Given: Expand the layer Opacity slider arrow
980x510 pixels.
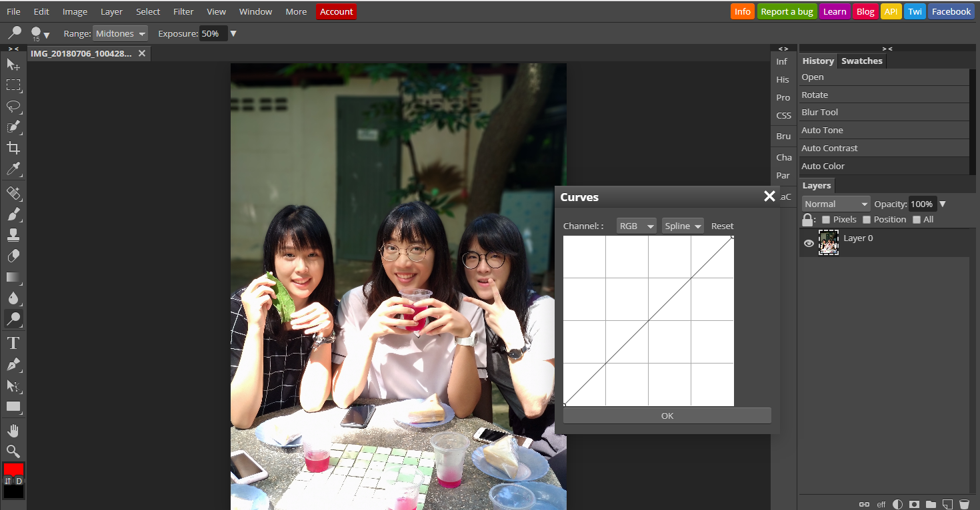Looking at the screenshot, I should pos(943,204).
